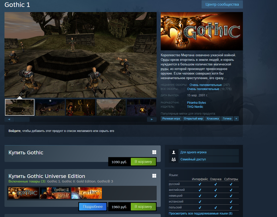Select the Готика tag
The height and width of the screenshot is (217, 277).
click(x=227, y=119)
